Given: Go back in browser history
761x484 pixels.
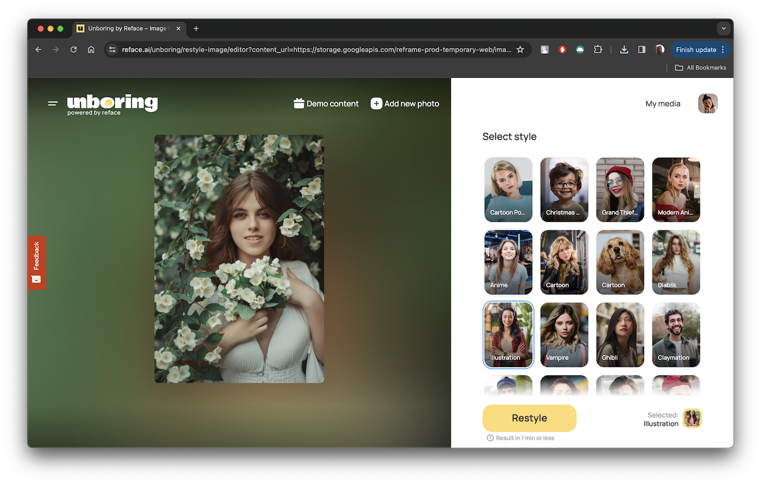Looking at the screenshot, I should [39, 50].
